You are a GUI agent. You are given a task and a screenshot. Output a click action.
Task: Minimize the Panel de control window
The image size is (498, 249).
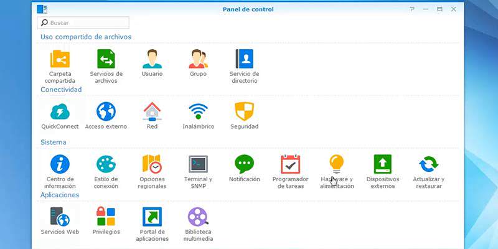pyautogui.click(x=426, y=9)
